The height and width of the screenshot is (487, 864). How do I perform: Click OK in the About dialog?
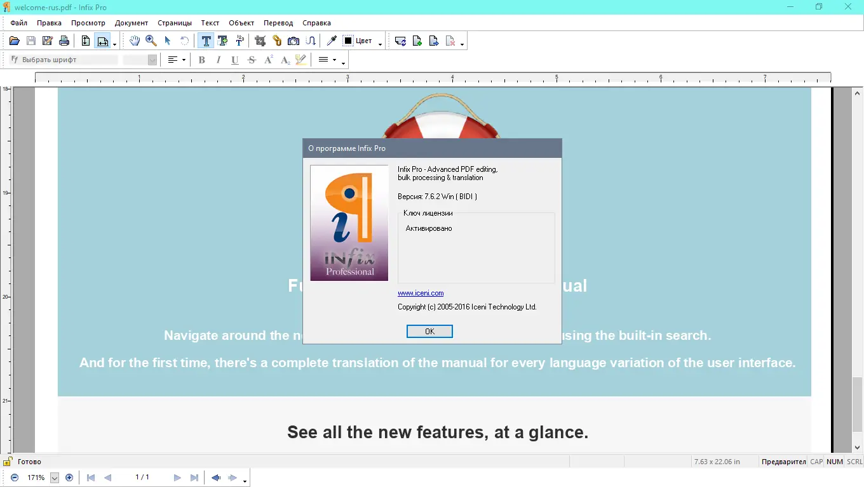[429, 332]
